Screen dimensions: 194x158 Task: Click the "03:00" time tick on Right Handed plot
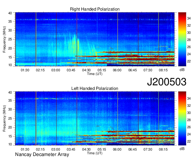[56, 70]
